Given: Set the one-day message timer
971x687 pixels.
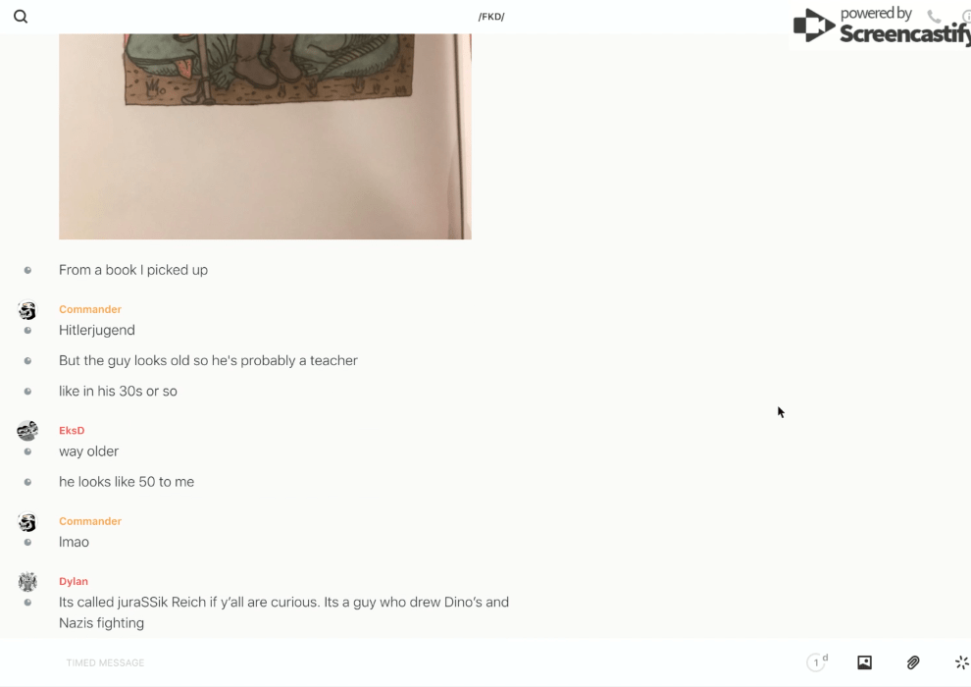Looking at the screenshot, I should coord(817,662).
